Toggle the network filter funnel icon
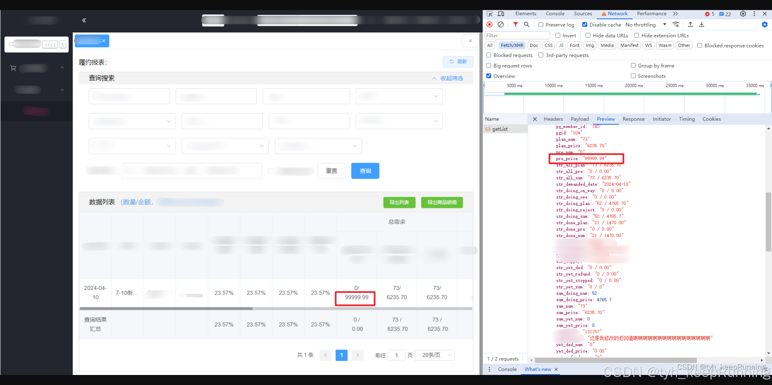Image resolution: width=772 pixels, height=385 pixels. pos(515,24)
